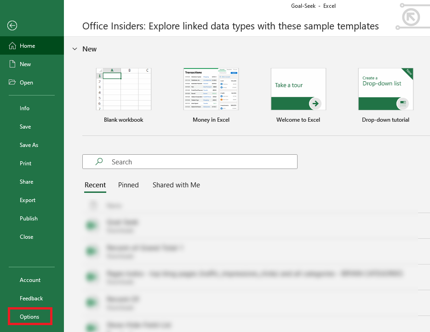
Task: Open the Feedback page
Action: (32, 298)
